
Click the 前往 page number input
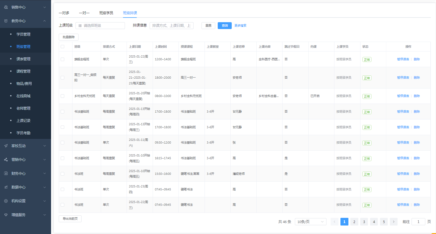point(418,222)
